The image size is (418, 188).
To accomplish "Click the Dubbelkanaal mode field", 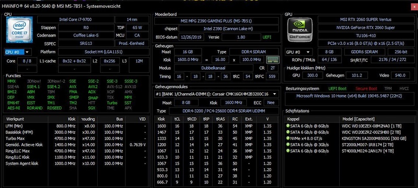I will click(x=214, y=68).
